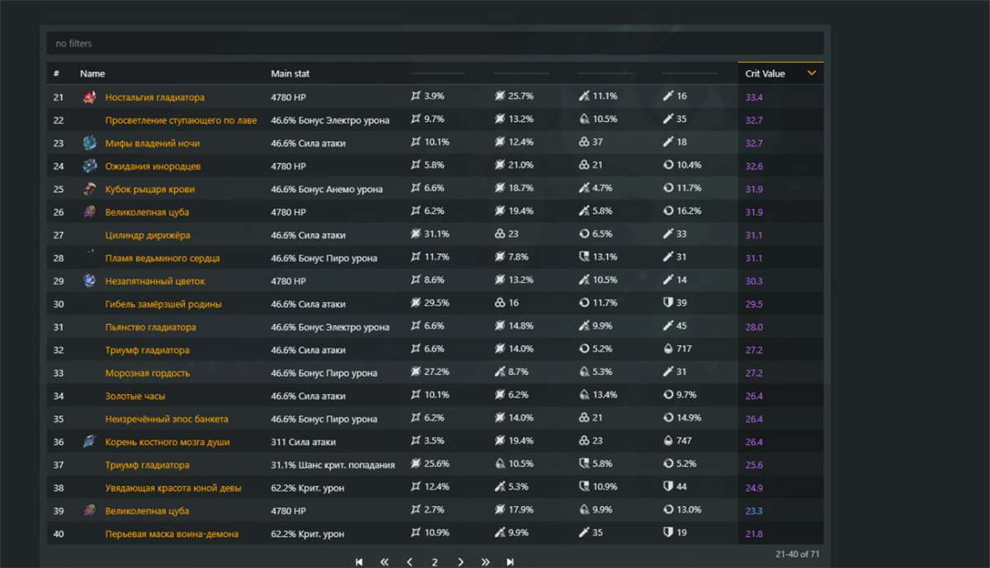
Task: Skip forward using the double right arrow
Action: tap(485, 562)
